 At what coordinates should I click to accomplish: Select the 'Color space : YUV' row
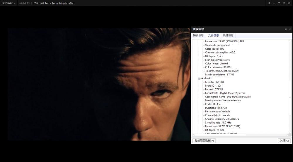pyautogui.click(x=214, y=49)
